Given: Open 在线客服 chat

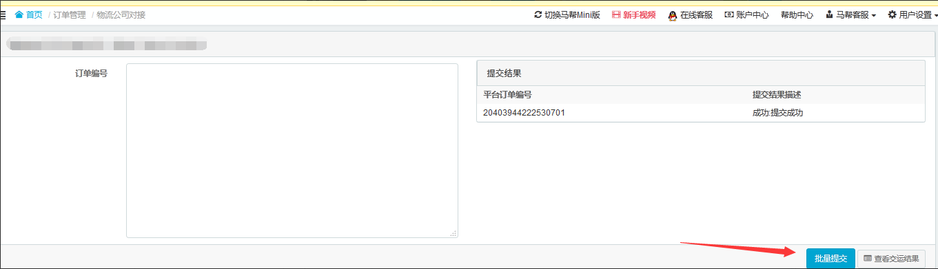Looking at the screenshot, I should [x=696, y=14].
